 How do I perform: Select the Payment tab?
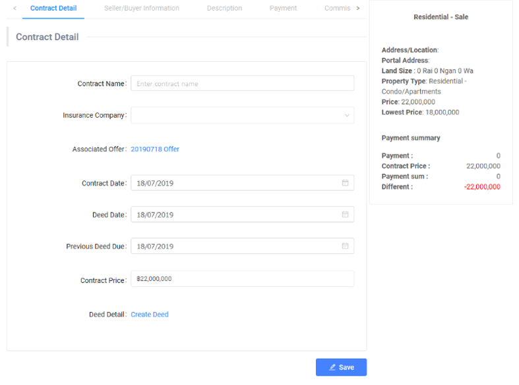[x=283, y=9]
